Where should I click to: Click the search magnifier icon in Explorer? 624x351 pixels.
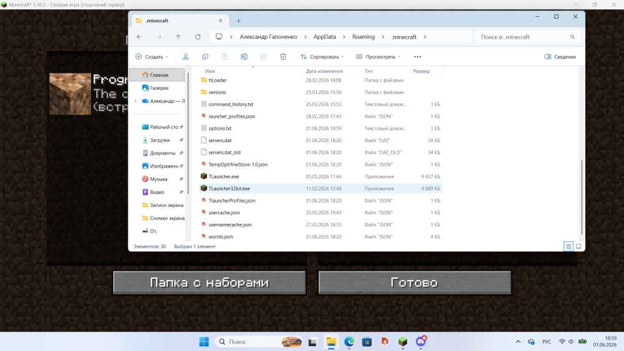(573, 37)
